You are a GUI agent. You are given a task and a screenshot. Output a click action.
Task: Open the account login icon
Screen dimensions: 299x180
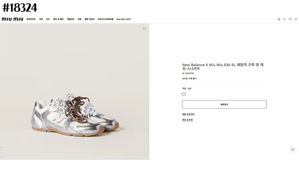click(x=279, y=19)
